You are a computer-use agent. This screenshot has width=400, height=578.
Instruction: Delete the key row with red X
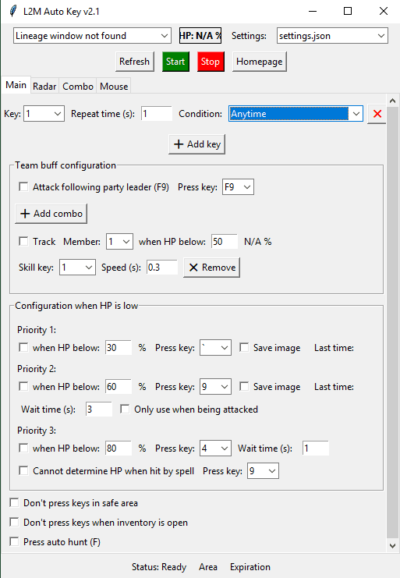pos(377,114)
